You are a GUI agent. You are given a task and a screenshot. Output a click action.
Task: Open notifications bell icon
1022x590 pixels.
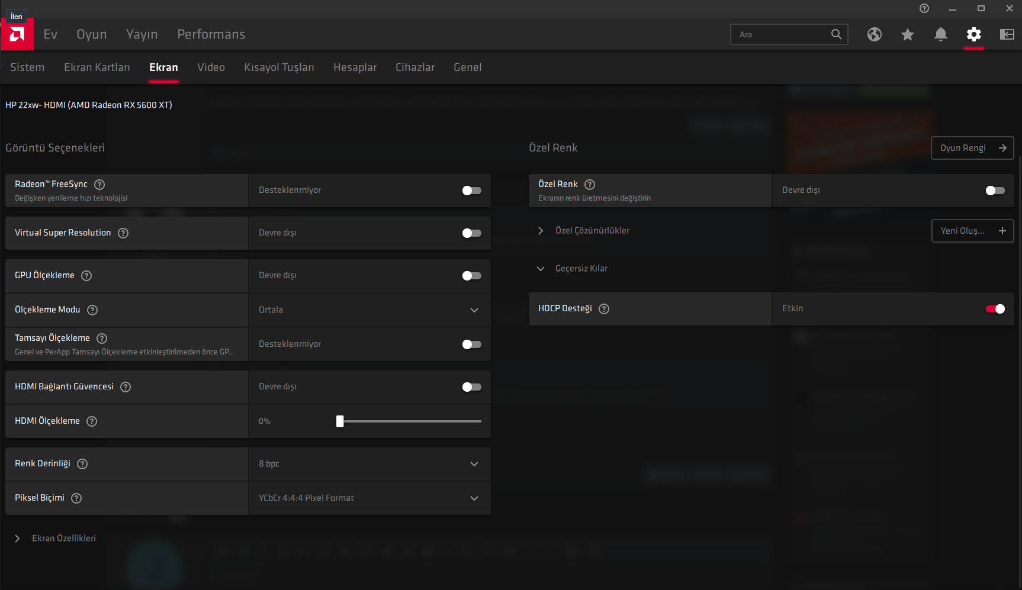point(940,34)
